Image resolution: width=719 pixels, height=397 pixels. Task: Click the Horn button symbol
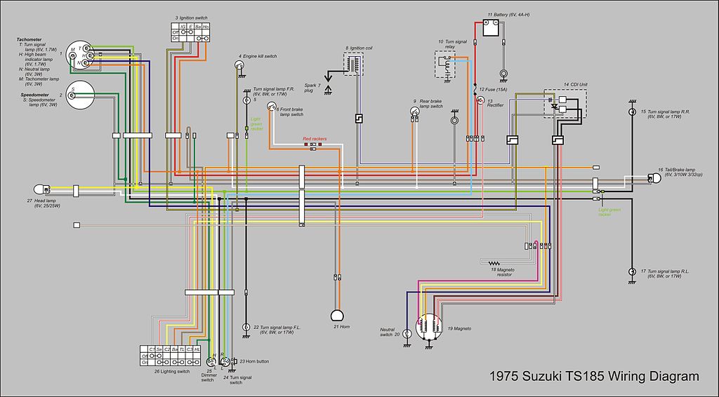pyautogui.click(x=234, y=361)
